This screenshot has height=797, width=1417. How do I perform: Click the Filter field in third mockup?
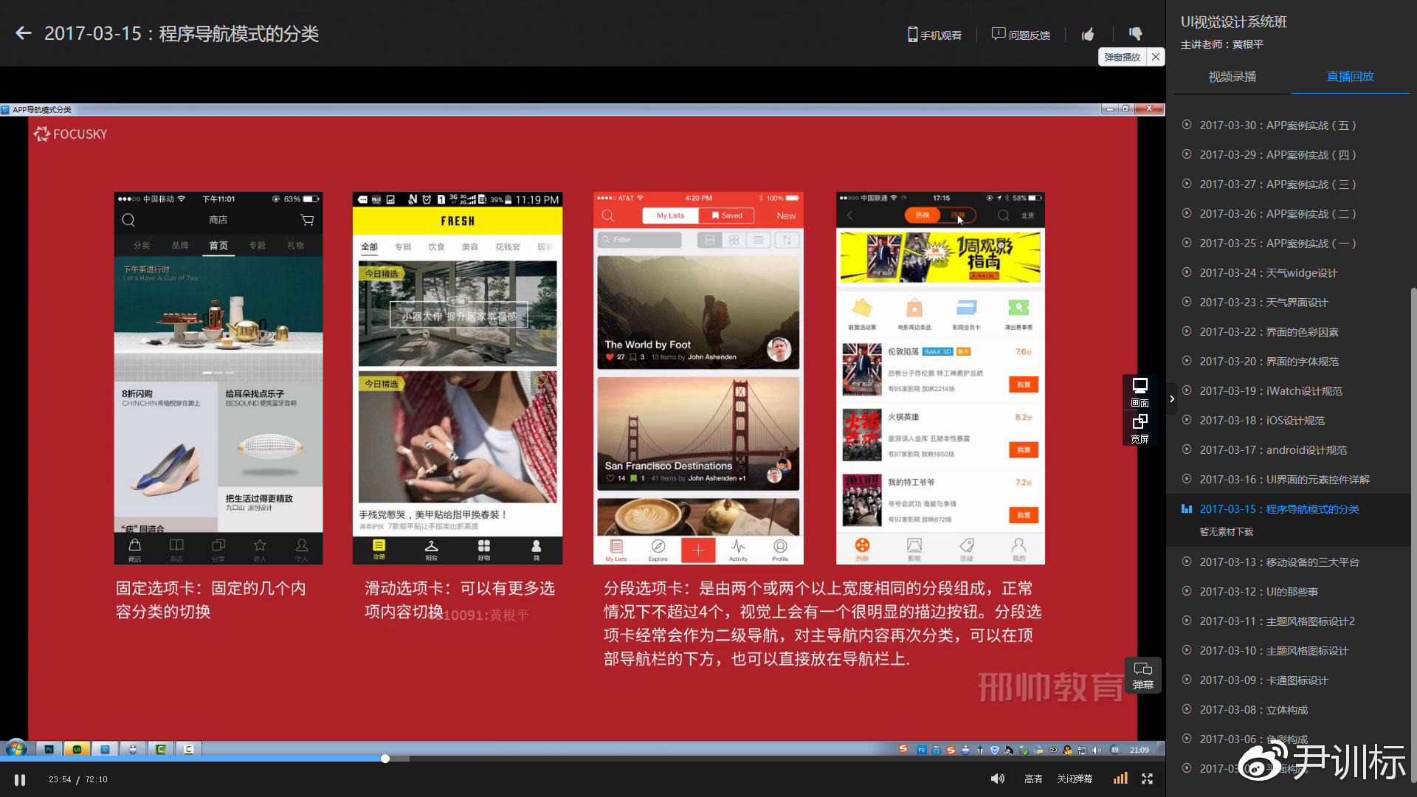pos(639,240)
